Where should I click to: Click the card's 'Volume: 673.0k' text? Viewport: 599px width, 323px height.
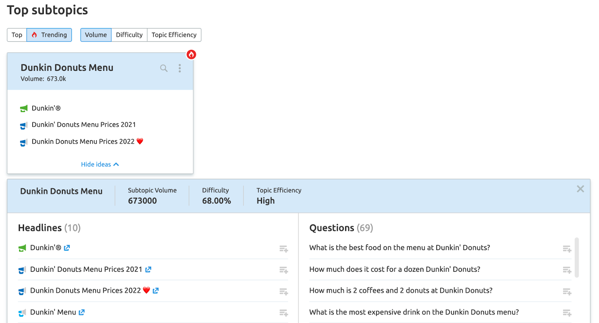43,79
